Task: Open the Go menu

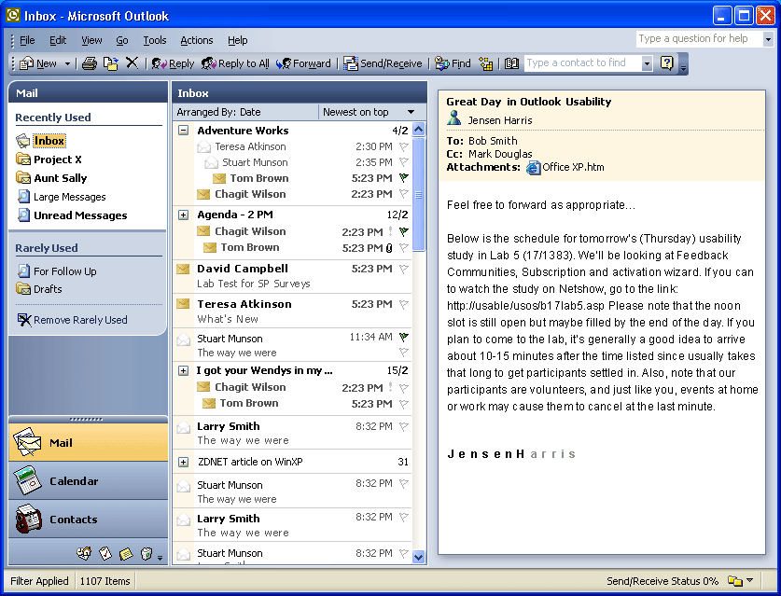Action: pyautogui.click(x=122, y=40)
